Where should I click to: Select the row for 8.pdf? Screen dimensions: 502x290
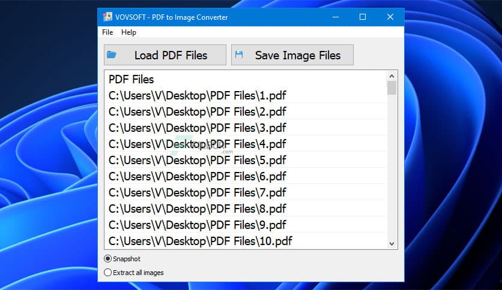246,209
